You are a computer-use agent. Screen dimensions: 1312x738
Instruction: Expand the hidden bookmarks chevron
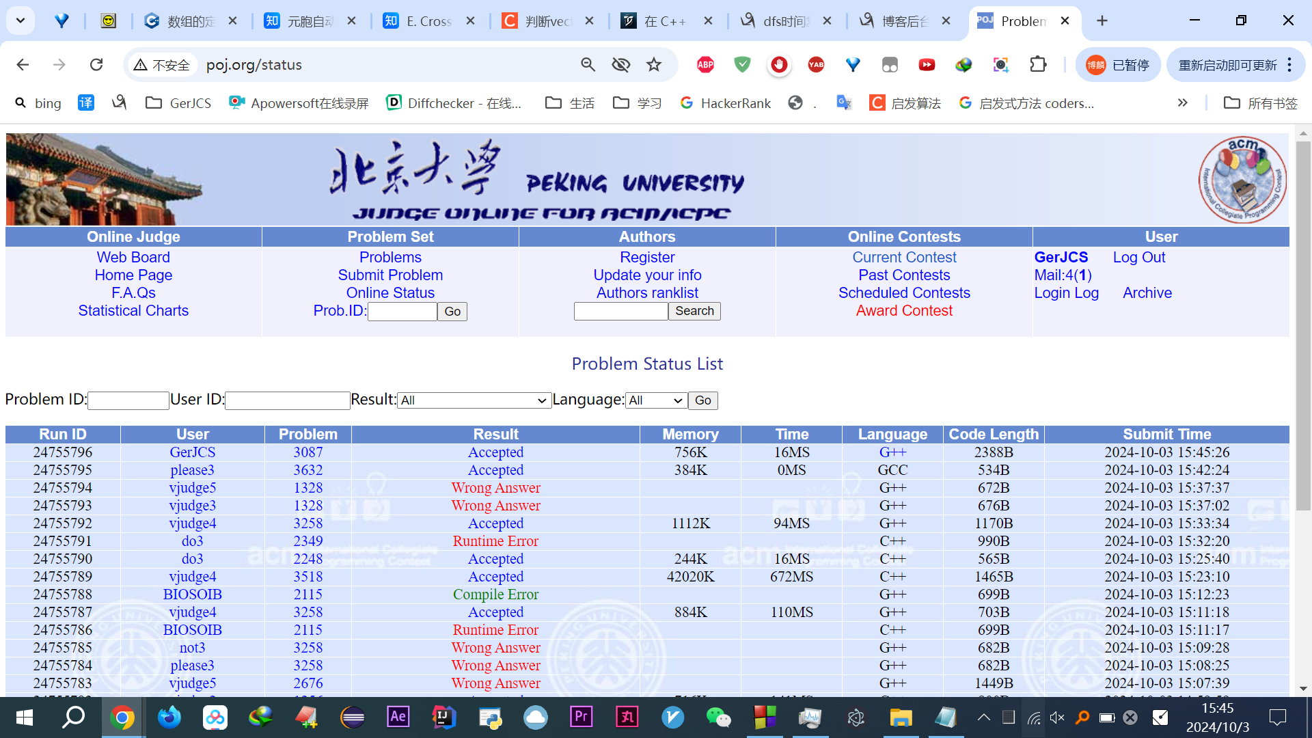[1182, 103]
